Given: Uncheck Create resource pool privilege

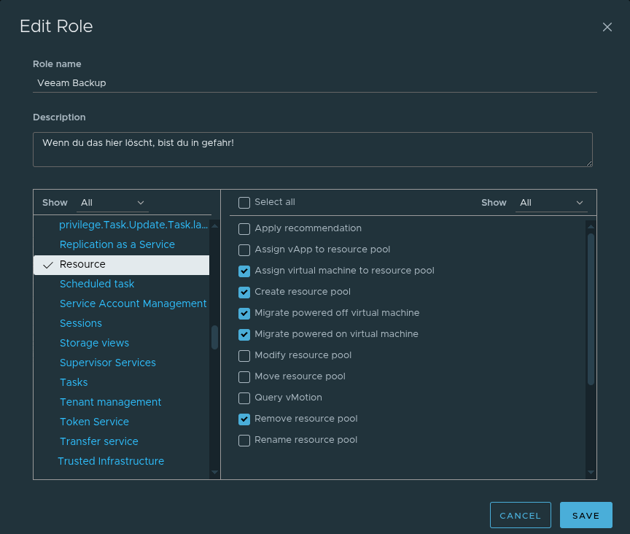Looking at the screenshot, I should (x=244, y=293).
